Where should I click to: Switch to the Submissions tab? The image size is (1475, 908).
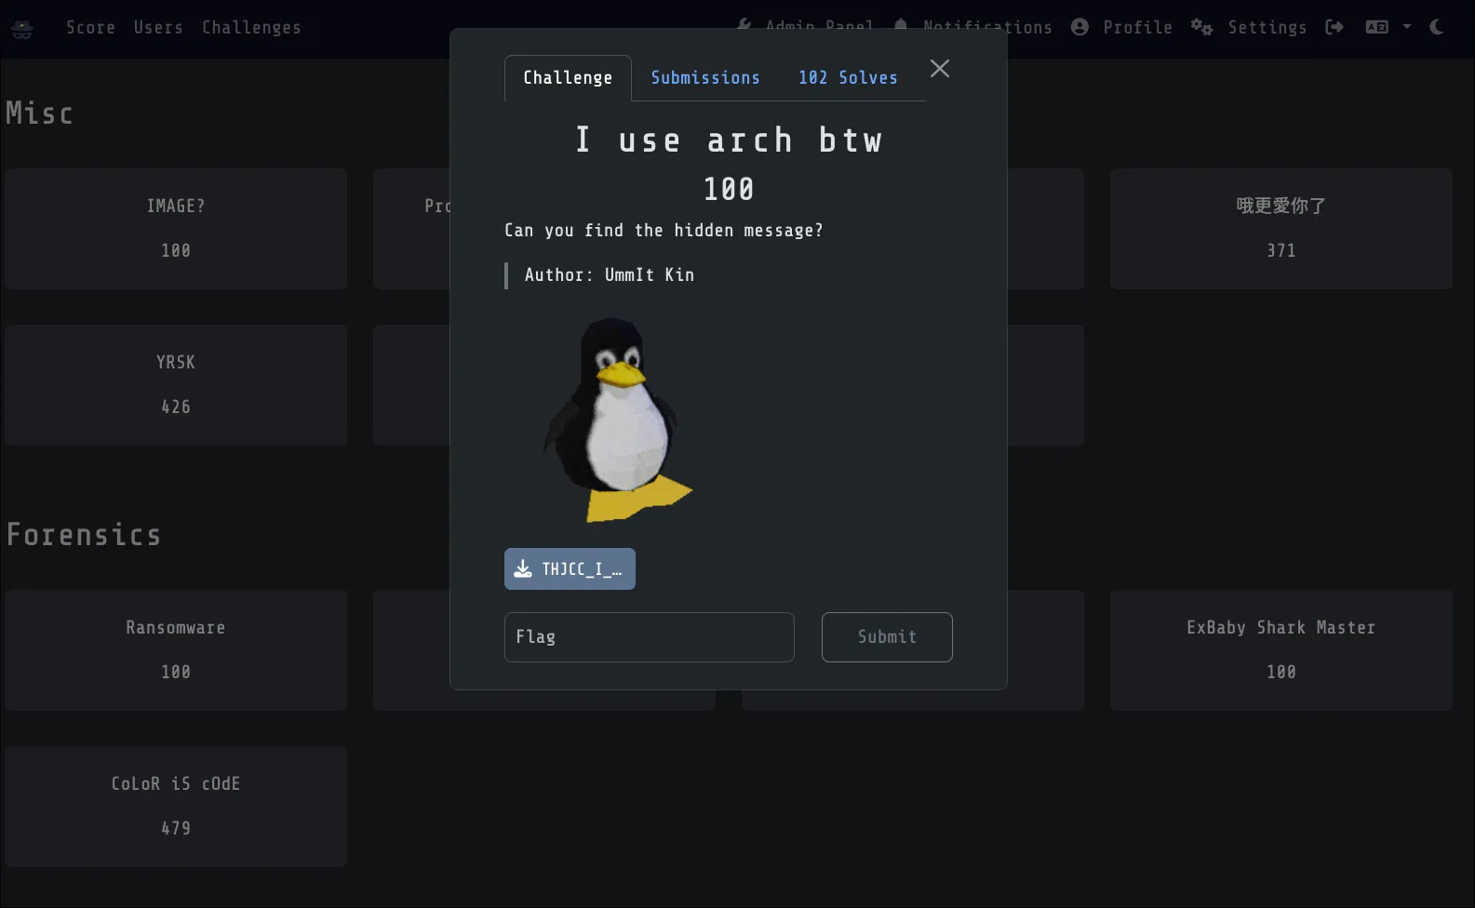coord(704,78)
